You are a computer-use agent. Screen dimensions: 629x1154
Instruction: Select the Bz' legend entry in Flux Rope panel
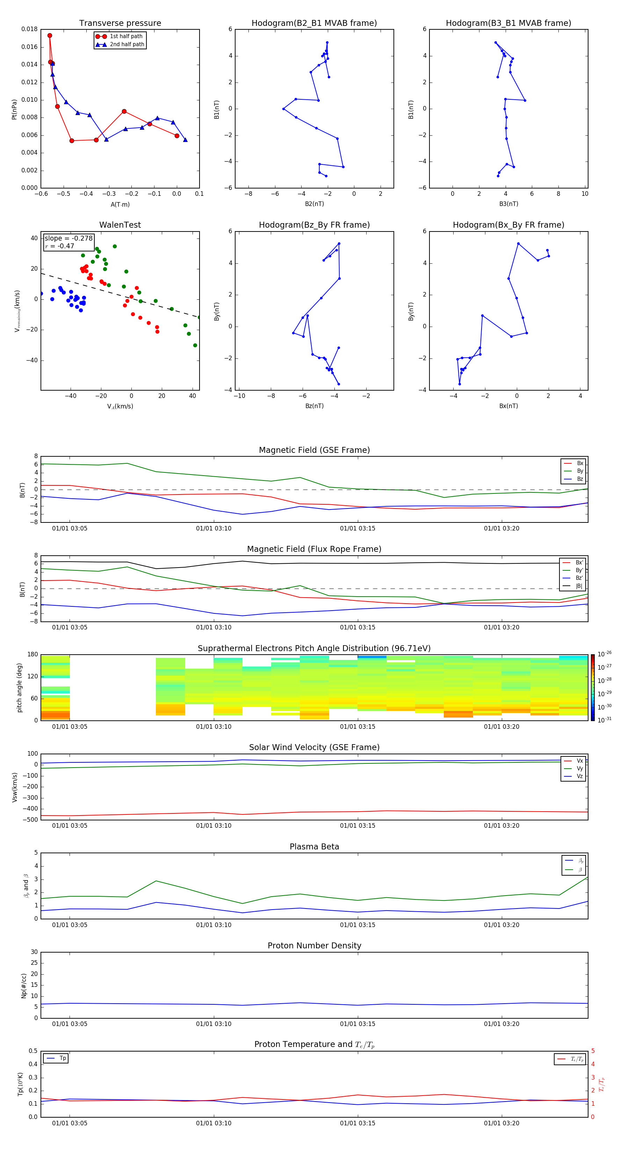pos(573,578)
